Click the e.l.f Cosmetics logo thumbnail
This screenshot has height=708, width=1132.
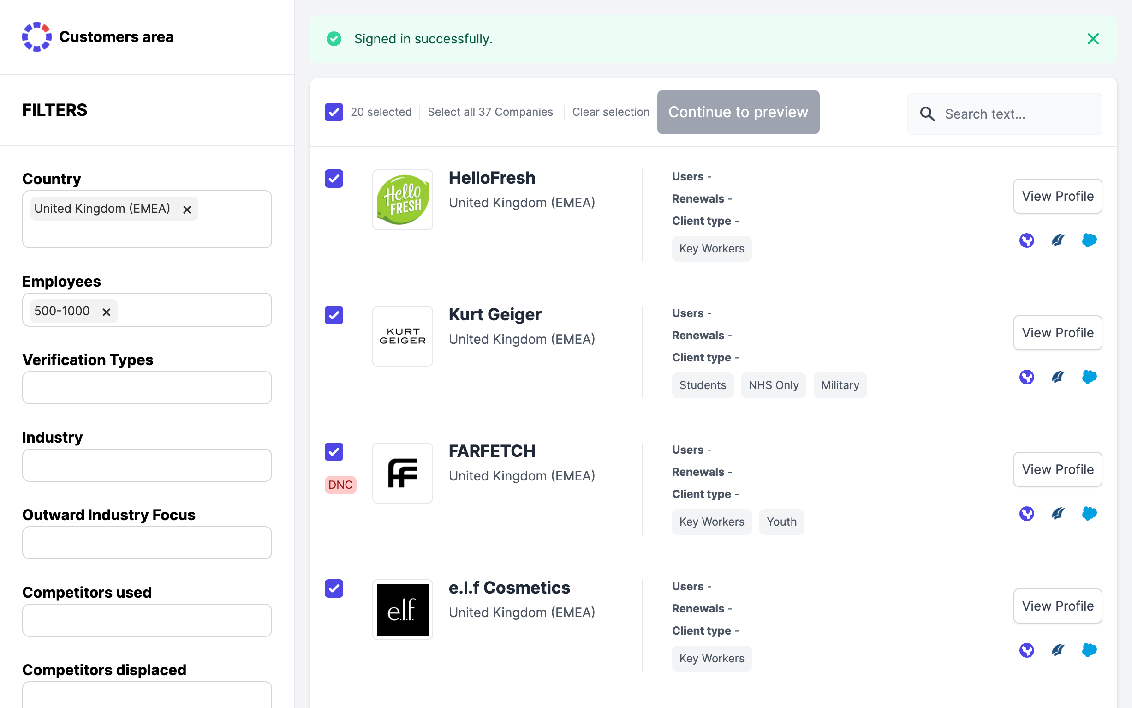click(x=402, y=610)
